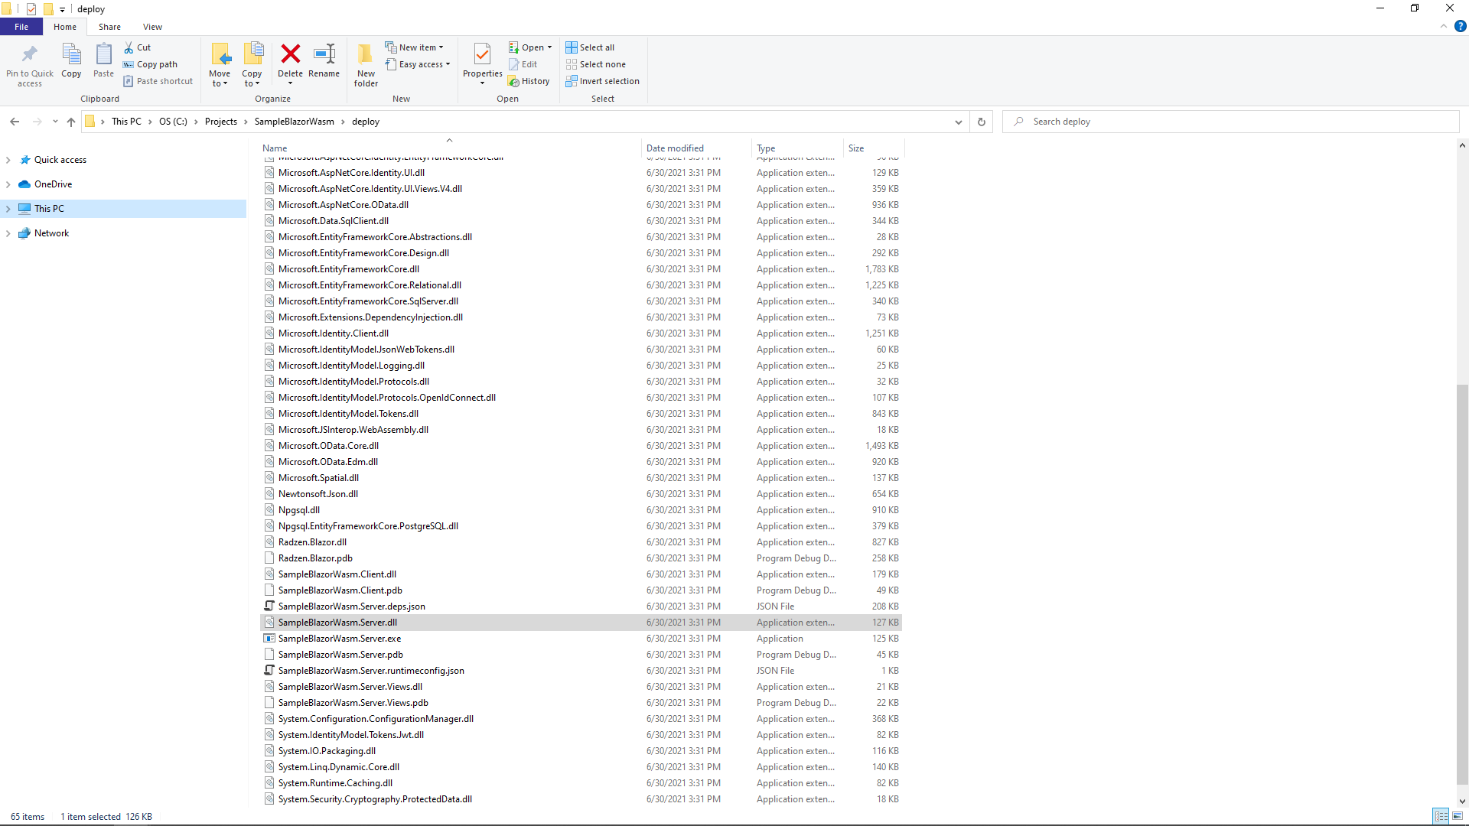Refresh the deploy folder view
This screenshot has width=1469, height=826.
click(x=982, y=122)
